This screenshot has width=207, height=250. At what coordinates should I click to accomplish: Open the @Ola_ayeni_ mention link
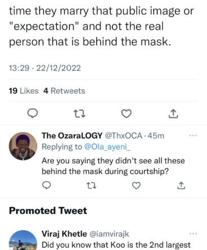107,147
